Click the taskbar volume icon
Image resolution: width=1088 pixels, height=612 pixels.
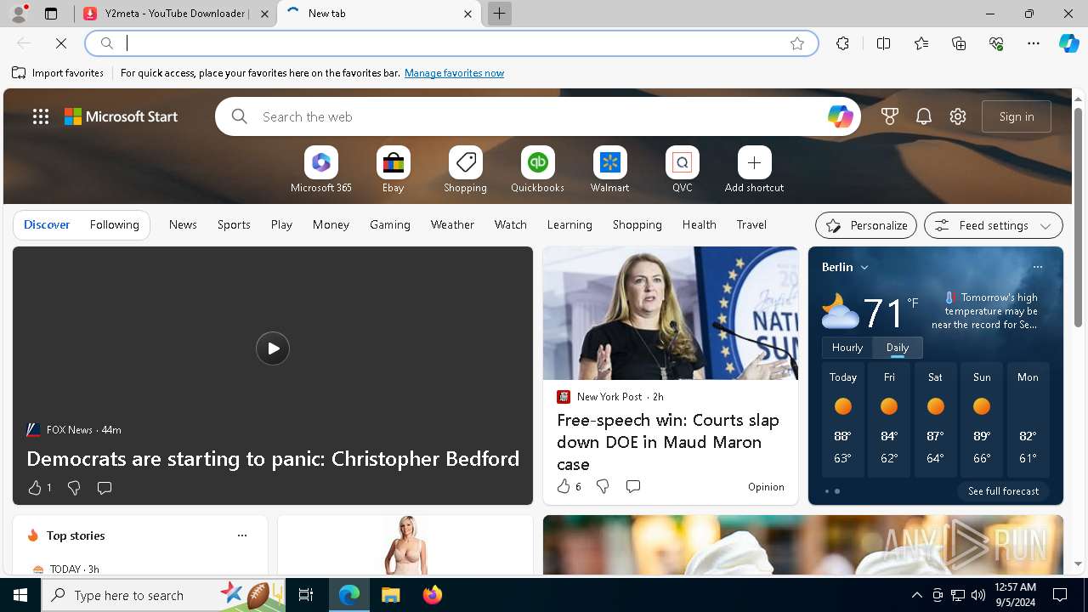tap(978, 595)
